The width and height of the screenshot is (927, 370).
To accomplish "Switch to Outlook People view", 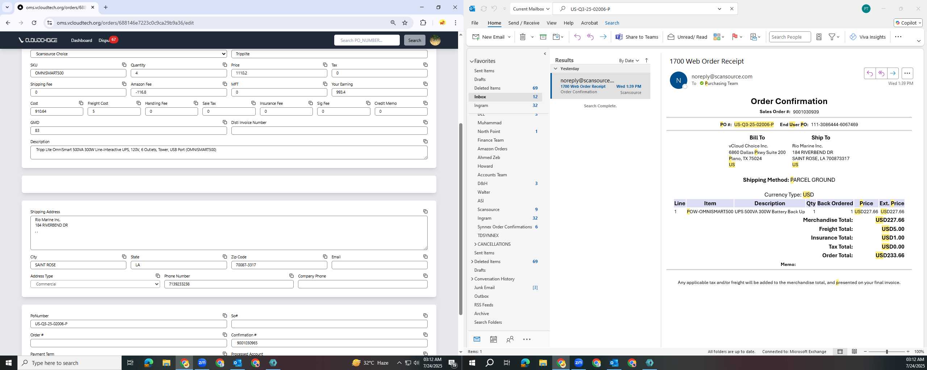I will click(x=510, y=339).
